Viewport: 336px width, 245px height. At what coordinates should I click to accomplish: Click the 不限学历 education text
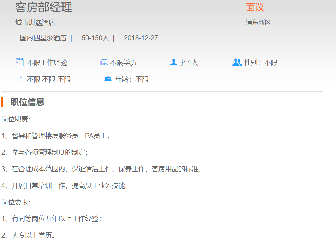(x=123, y=63)
